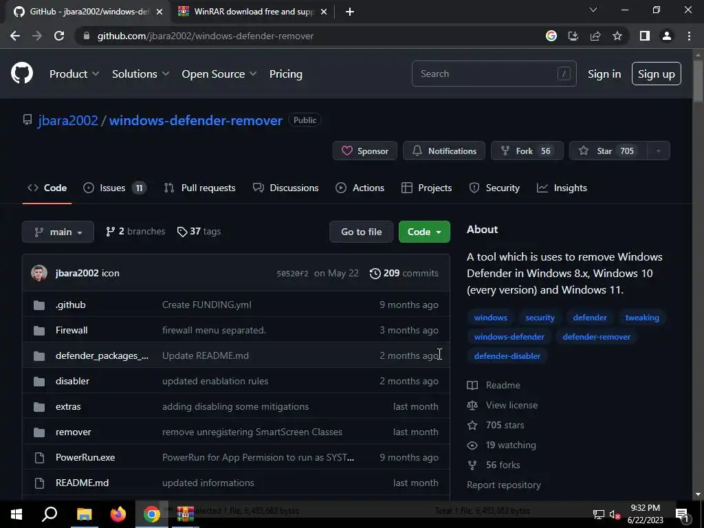This screenshot has width=704, height=528.
Task: Click the windows-defender topic tag
Action: 509,337
